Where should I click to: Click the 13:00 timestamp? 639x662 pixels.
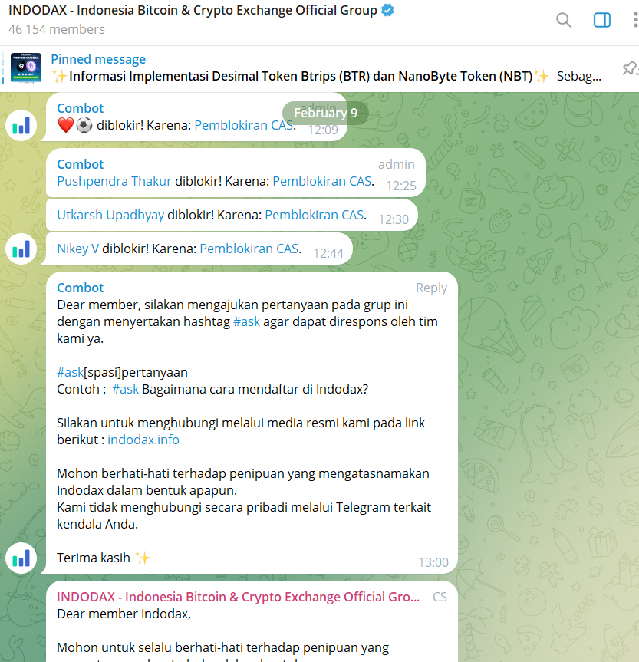point(433,562)
